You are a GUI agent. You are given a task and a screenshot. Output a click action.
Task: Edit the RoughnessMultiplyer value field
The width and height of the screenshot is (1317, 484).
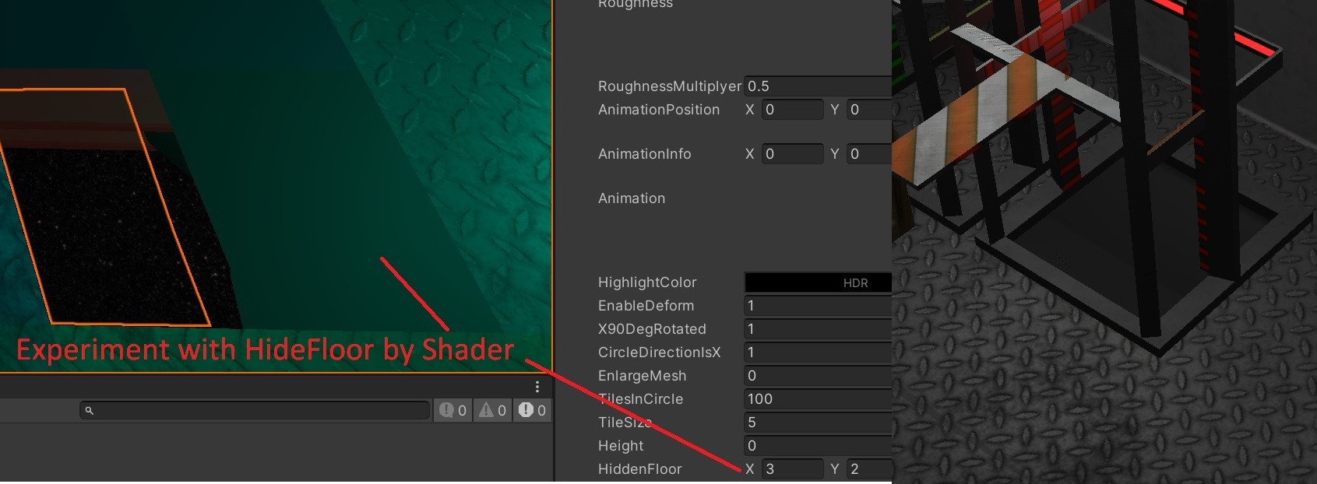818,86
